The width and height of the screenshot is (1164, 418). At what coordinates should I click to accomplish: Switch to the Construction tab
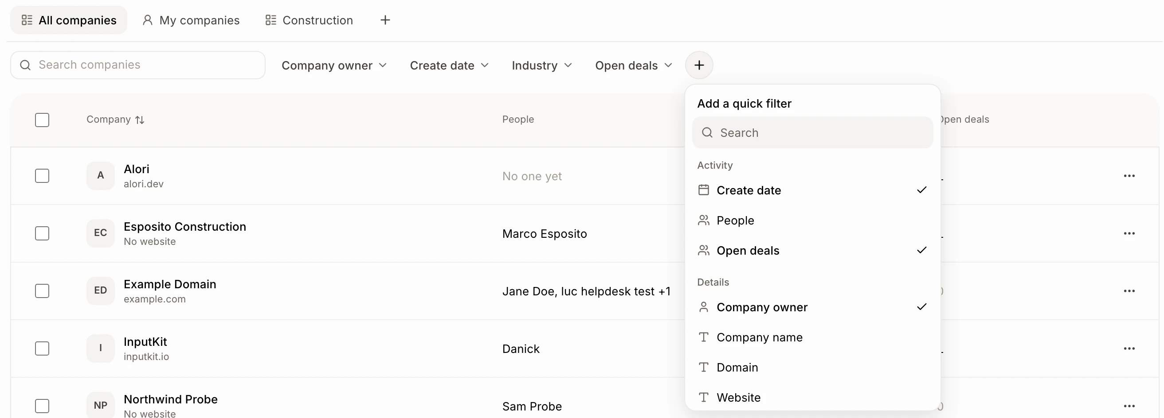[309, 20]
